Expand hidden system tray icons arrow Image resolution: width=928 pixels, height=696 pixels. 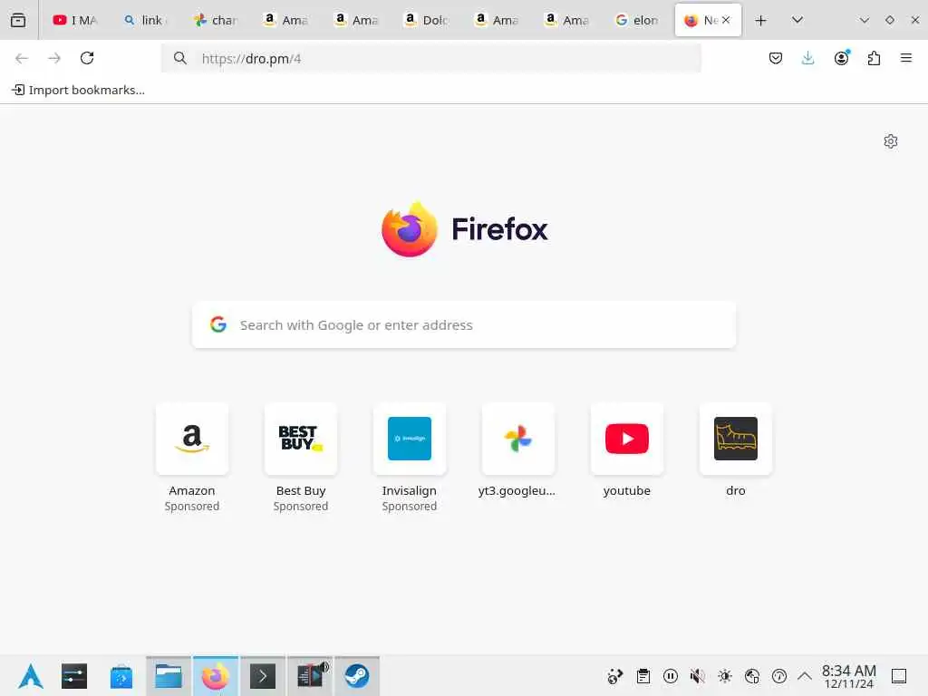click(805, 676)
